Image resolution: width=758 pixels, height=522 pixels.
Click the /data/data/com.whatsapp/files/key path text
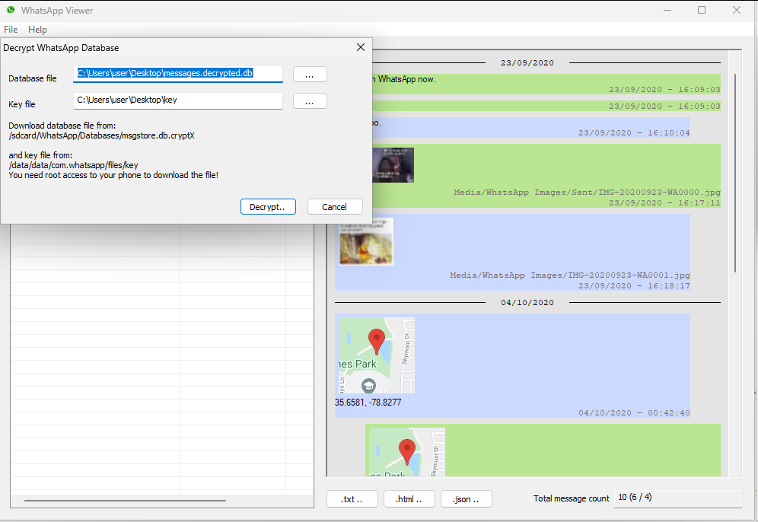(74, 165)
